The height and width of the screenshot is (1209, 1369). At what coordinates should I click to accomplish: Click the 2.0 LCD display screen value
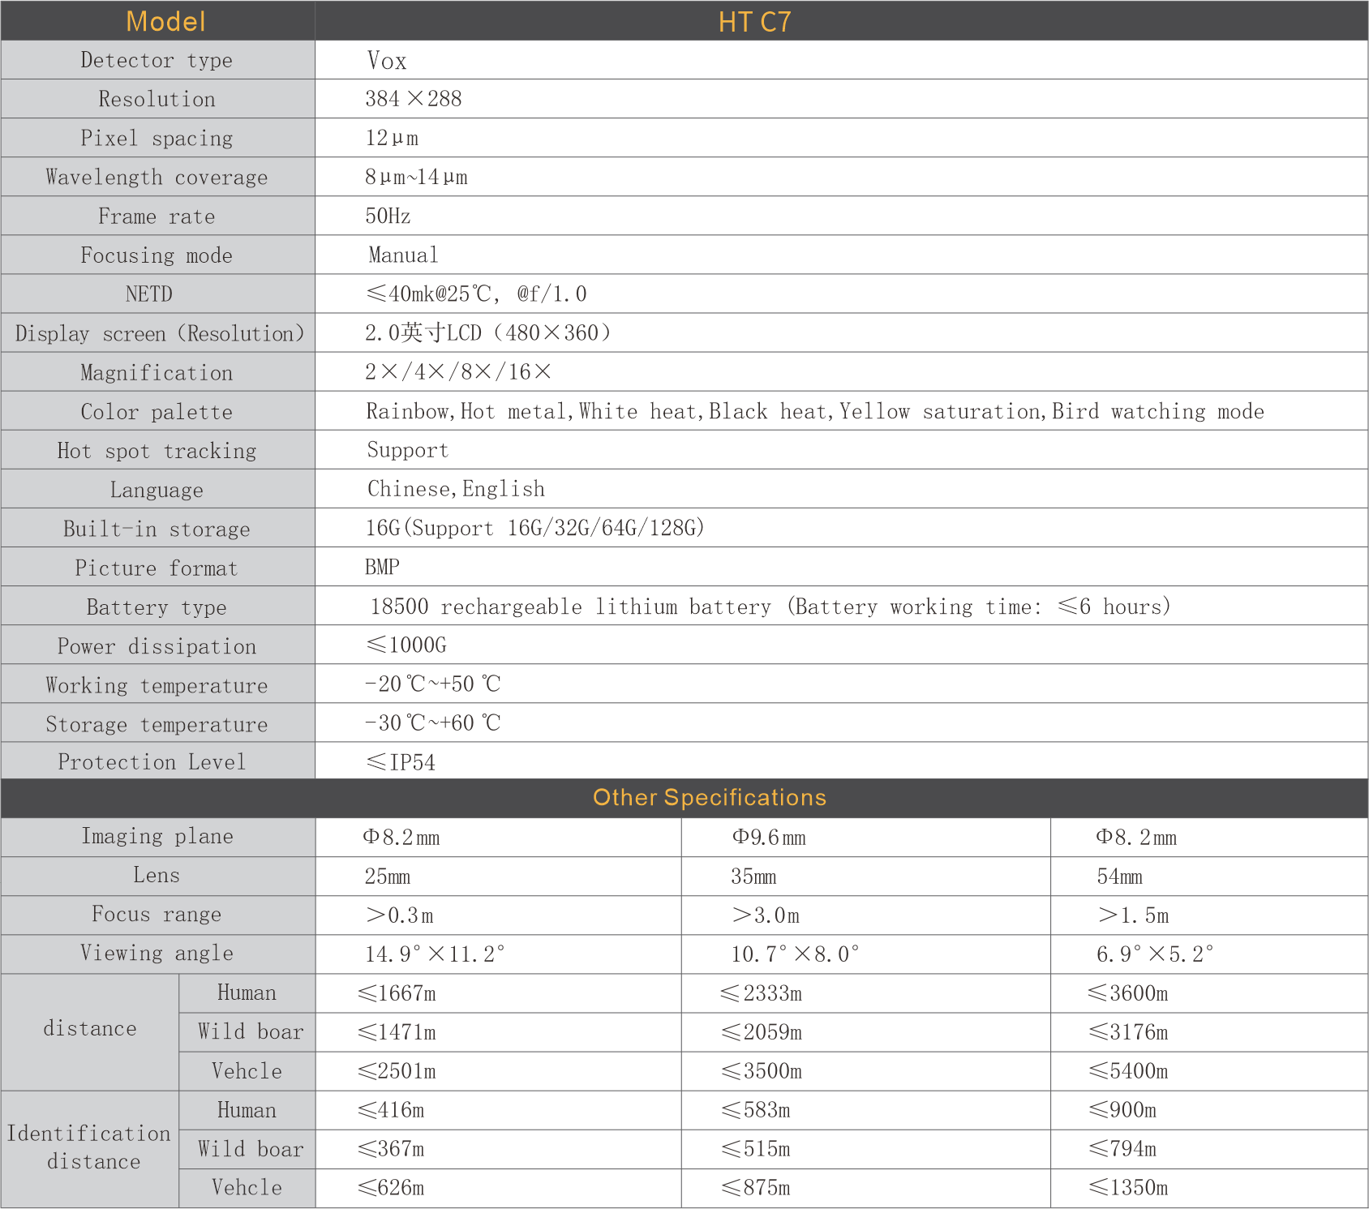(487, 333)
